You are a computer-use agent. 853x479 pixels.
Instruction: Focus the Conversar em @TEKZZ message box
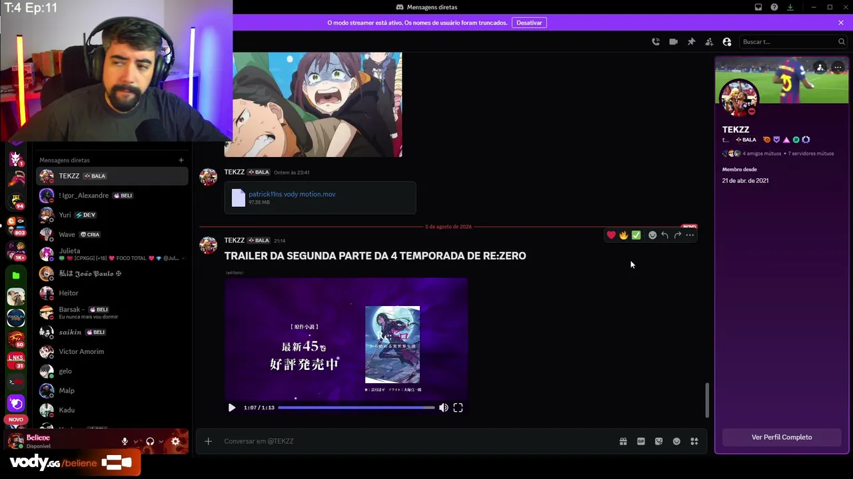pyautogui.click(x=417, y=441)
